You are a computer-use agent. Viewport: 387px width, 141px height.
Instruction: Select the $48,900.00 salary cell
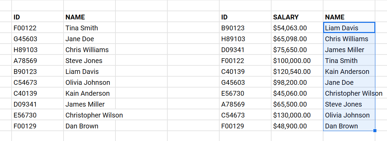(290, 126)
